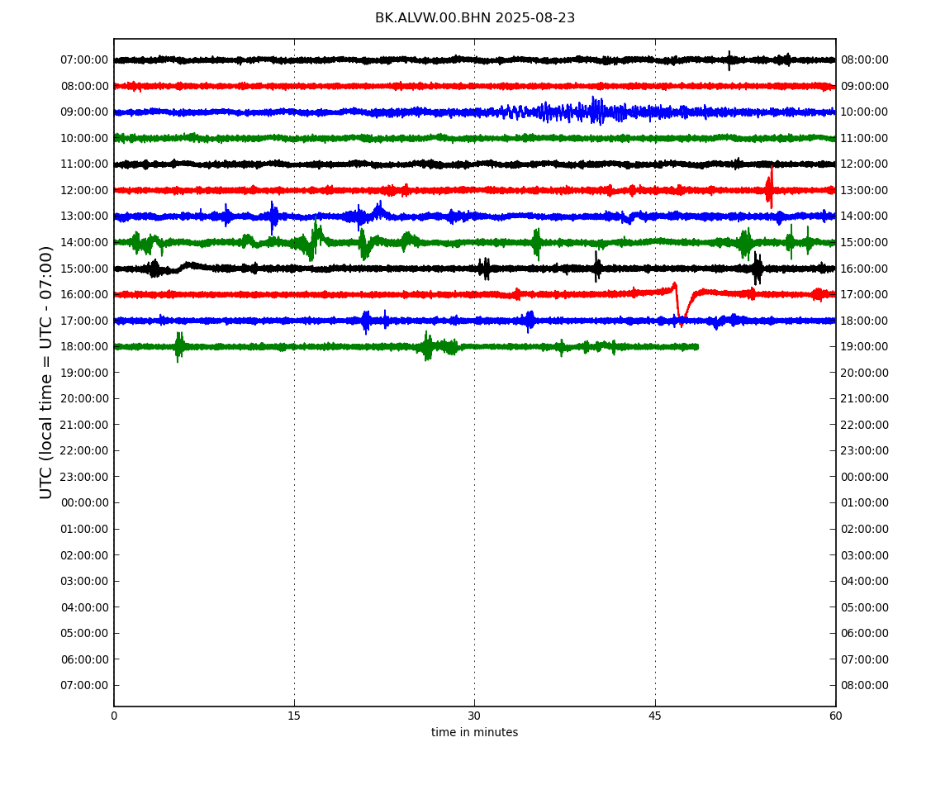Screen dimensions: 950x785
Task: Select the x-axis tick label 30
Action: pyautogui.click(x=474, y=716)
